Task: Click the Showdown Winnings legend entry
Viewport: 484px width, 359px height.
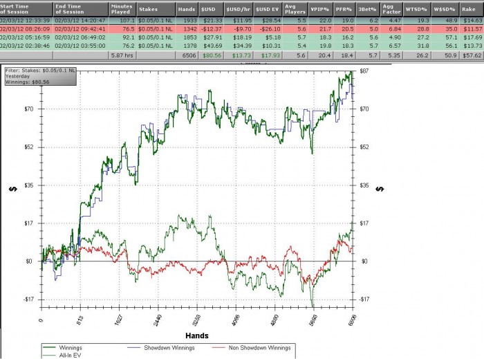Action: click(x=161, y=348)
